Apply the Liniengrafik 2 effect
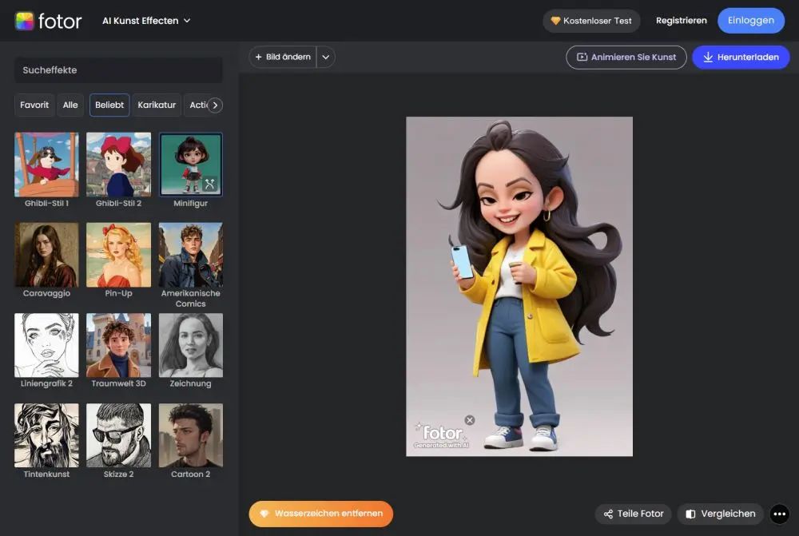The width and height of the screenshot is (799, 536). (46, 345)
